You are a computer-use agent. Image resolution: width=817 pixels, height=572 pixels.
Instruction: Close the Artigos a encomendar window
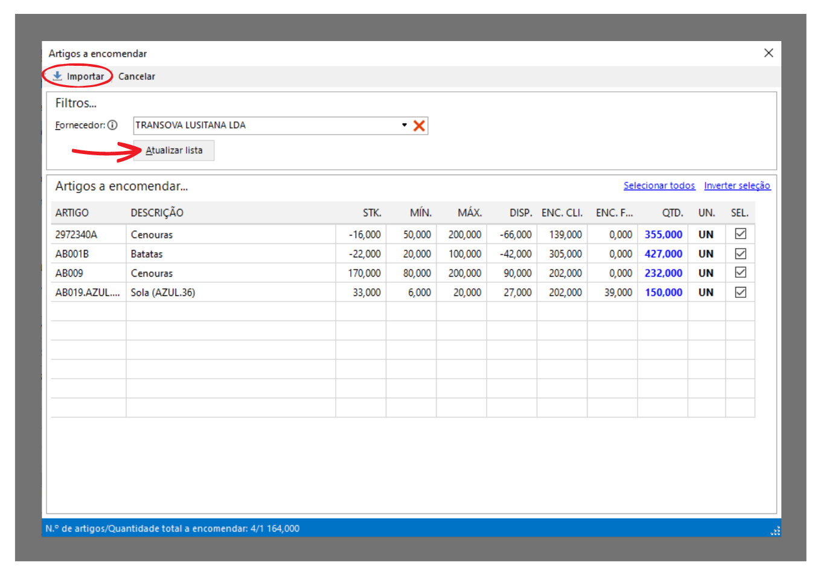pyautogui.click(x=769, y=53)
